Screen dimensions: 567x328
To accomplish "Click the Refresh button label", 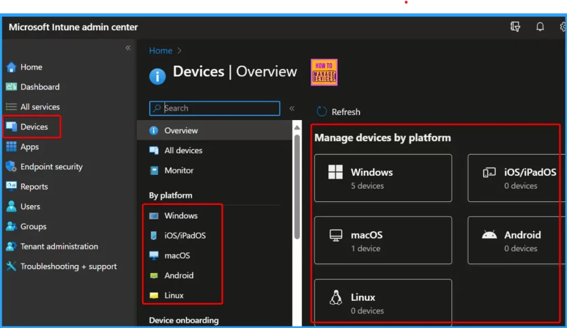I will (346, 112).
